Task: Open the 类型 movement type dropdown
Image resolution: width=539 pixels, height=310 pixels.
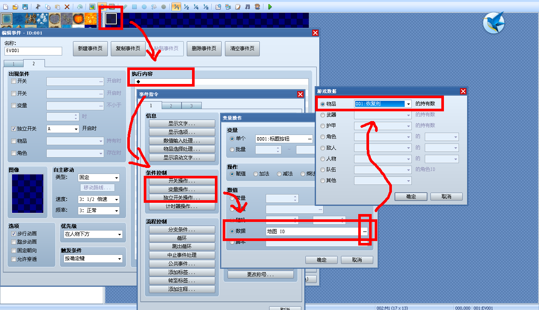Action: click(x=116, y=178)
